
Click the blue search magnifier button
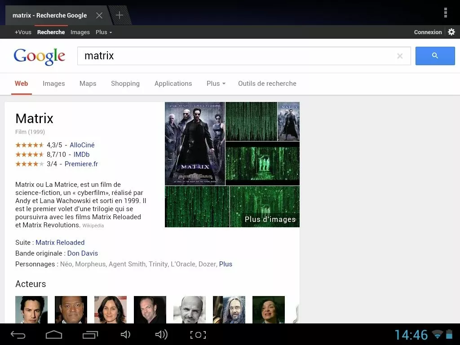tap(435, 56)
